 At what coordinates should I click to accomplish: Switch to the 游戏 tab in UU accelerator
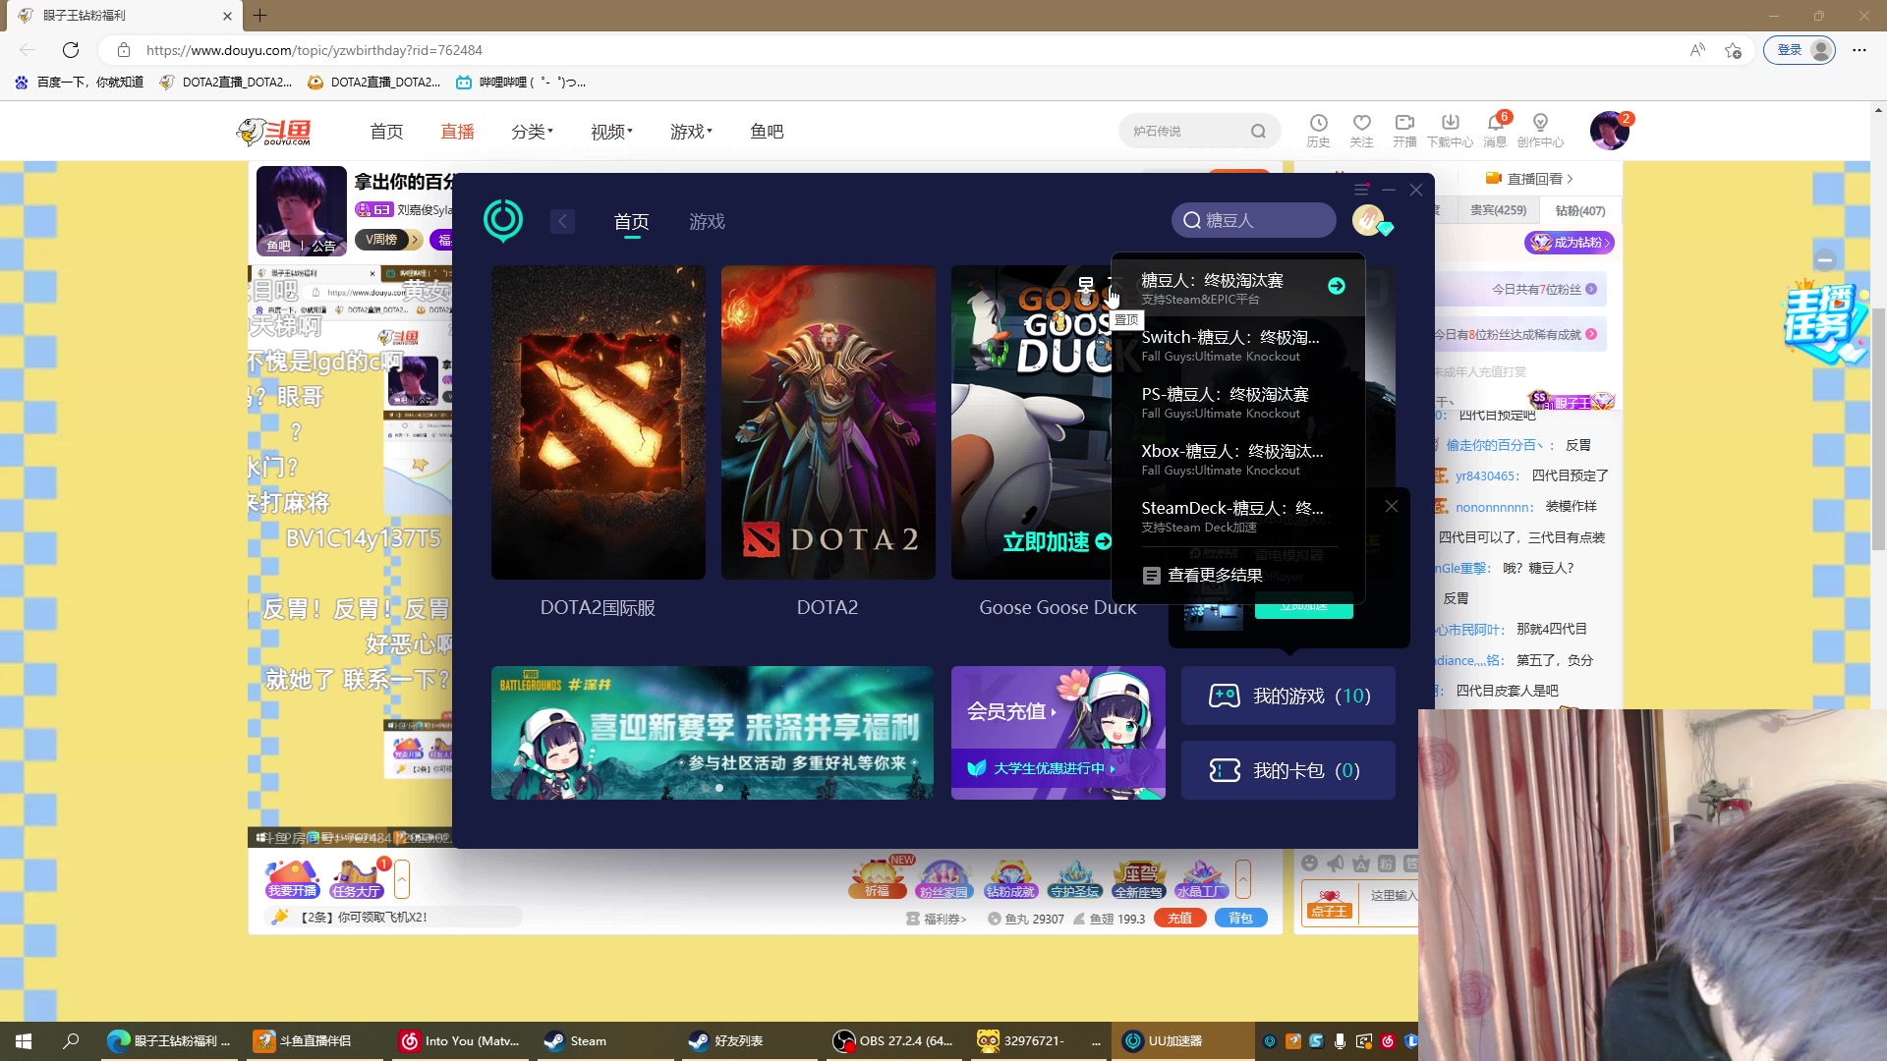pos(707,222)
